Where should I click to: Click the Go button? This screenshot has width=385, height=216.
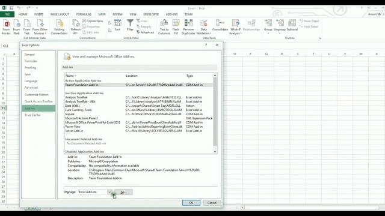123,192
